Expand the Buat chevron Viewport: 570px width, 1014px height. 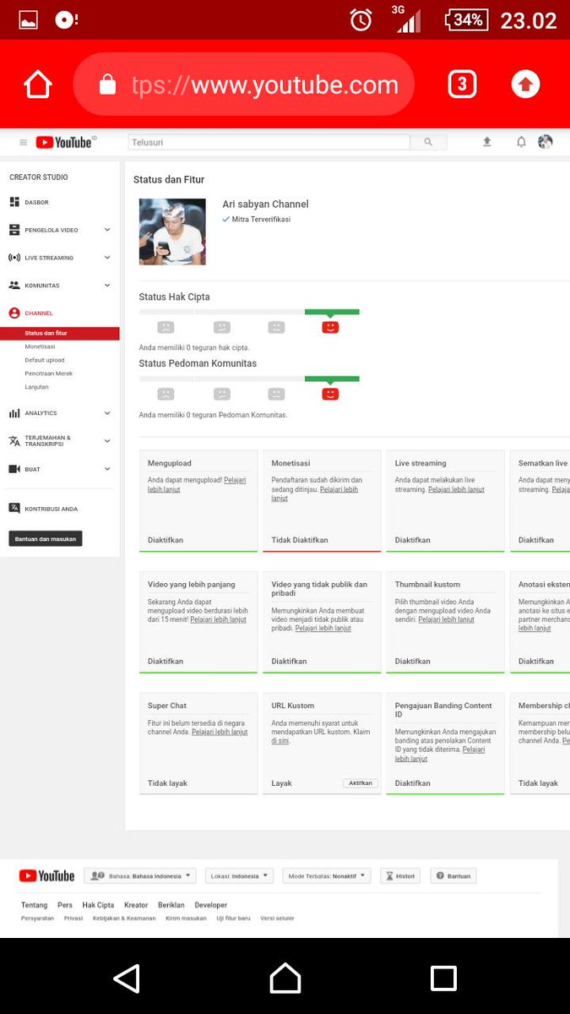pos(107,469)
